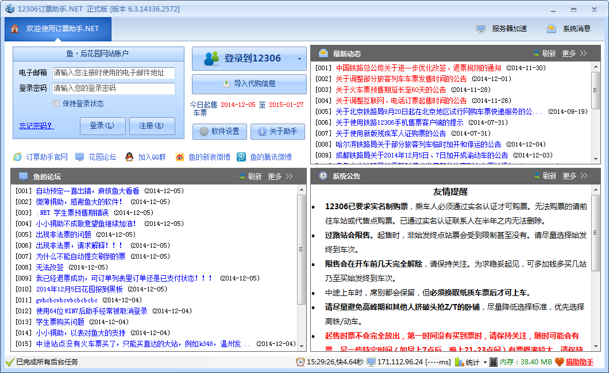609x373 pixels.
Task: Open news 成都铁路局关于2014年12月5日、7日加开成渝动车的公告
Action: point(422,155)
